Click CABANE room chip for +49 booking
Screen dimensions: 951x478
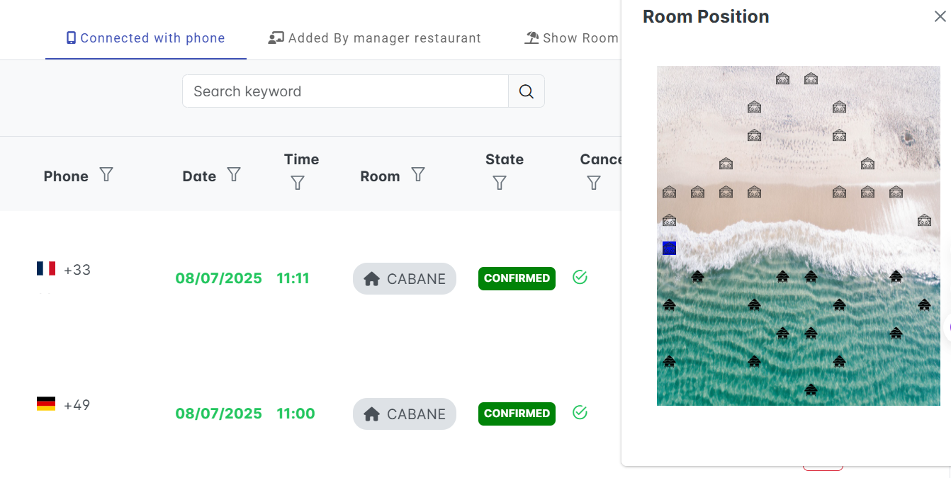405,414
